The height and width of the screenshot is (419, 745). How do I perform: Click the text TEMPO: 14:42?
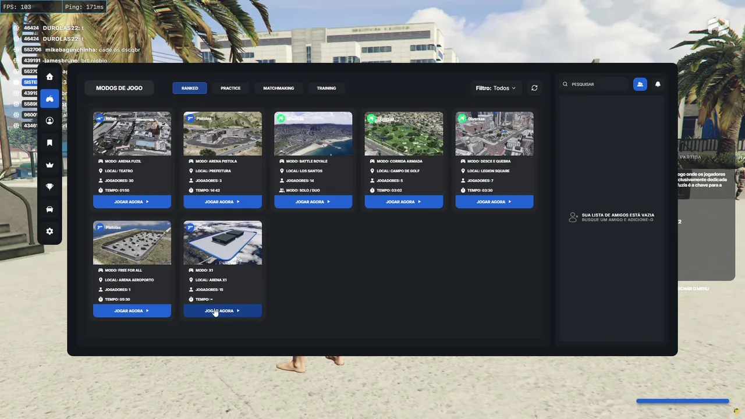[x=207, y=190]
